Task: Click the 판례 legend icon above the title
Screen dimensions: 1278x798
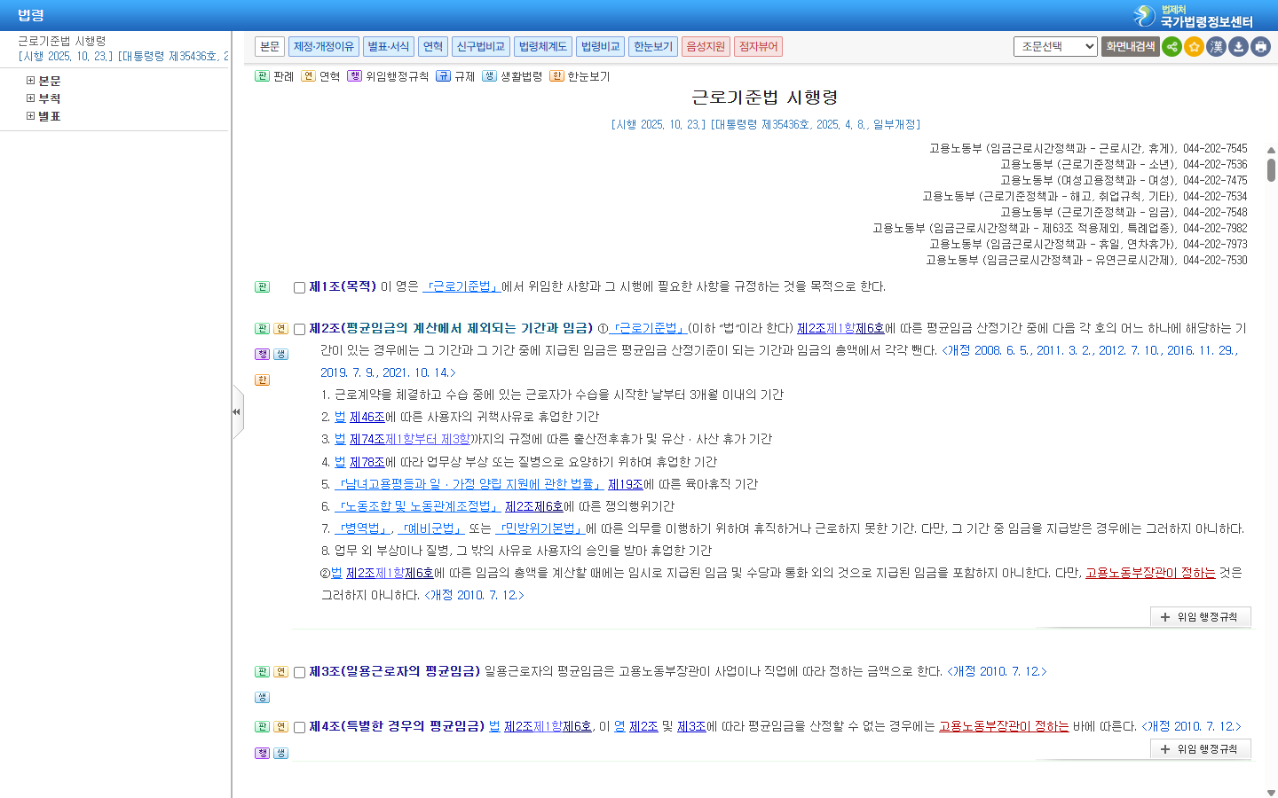Action: point(262,76)
